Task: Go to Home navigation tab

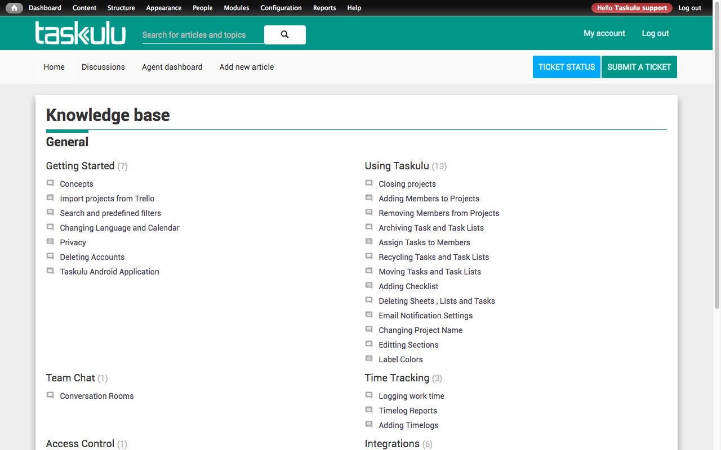Action: coord(54,67)
